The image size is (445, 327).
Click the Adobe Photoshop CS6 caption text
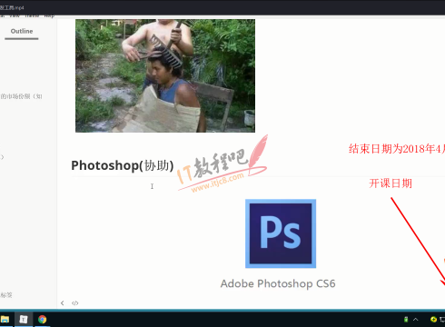(x=278, y=283)
